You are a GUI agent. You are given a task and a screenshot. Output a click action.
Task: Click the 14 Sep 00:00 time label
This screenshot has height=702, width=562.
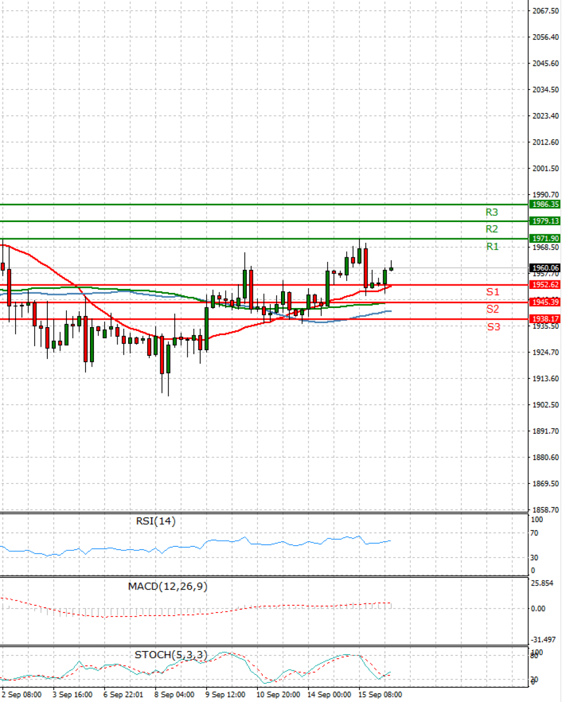329,695
